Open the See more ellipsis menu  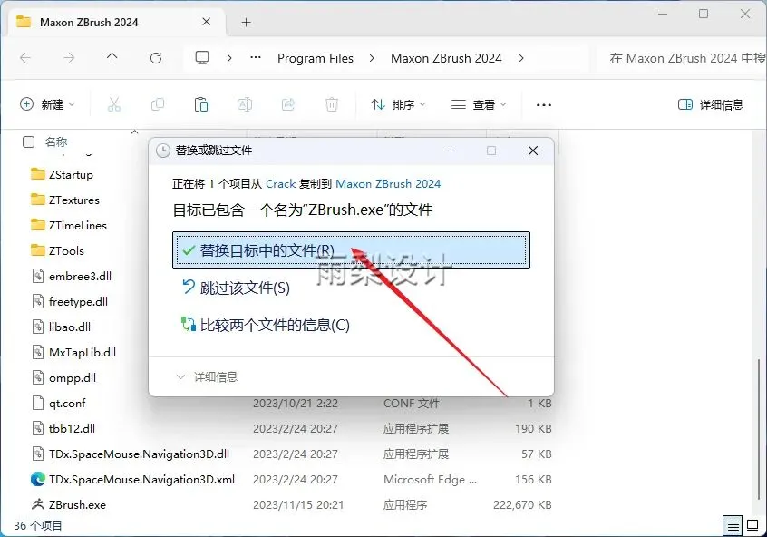(543, 104)
